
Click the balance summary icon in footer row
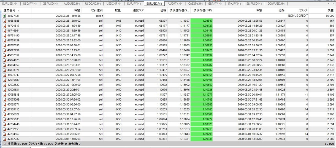(x=4, y=144)
